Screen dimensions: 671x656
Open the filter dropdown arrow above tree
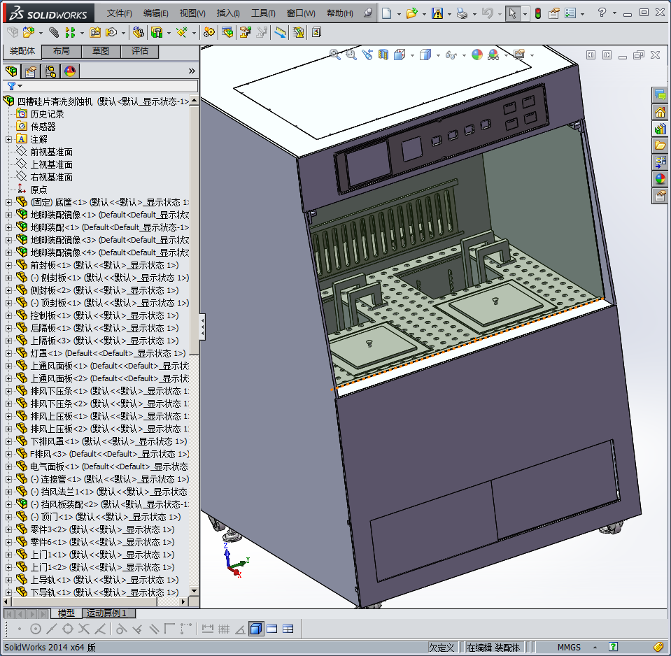click(20, 86)
